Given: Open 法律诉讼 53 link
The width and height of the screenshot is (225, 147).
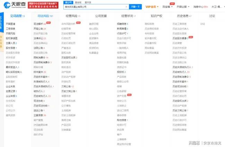Looking at the screenshot, I should 40,38.
